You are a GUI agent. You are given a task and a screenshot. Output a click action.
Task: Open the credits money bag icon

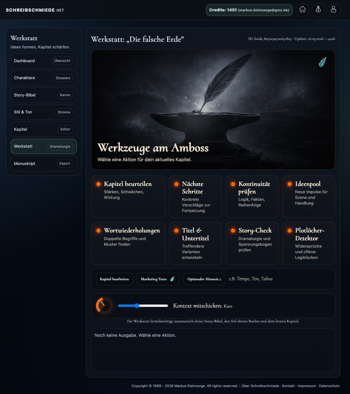[318, 10]
